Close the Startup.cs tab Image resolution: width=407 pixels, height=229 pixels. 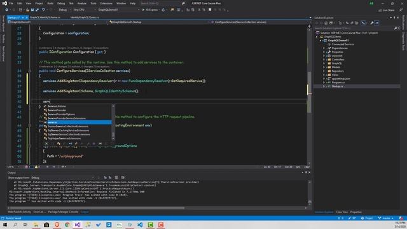[27, 17]
